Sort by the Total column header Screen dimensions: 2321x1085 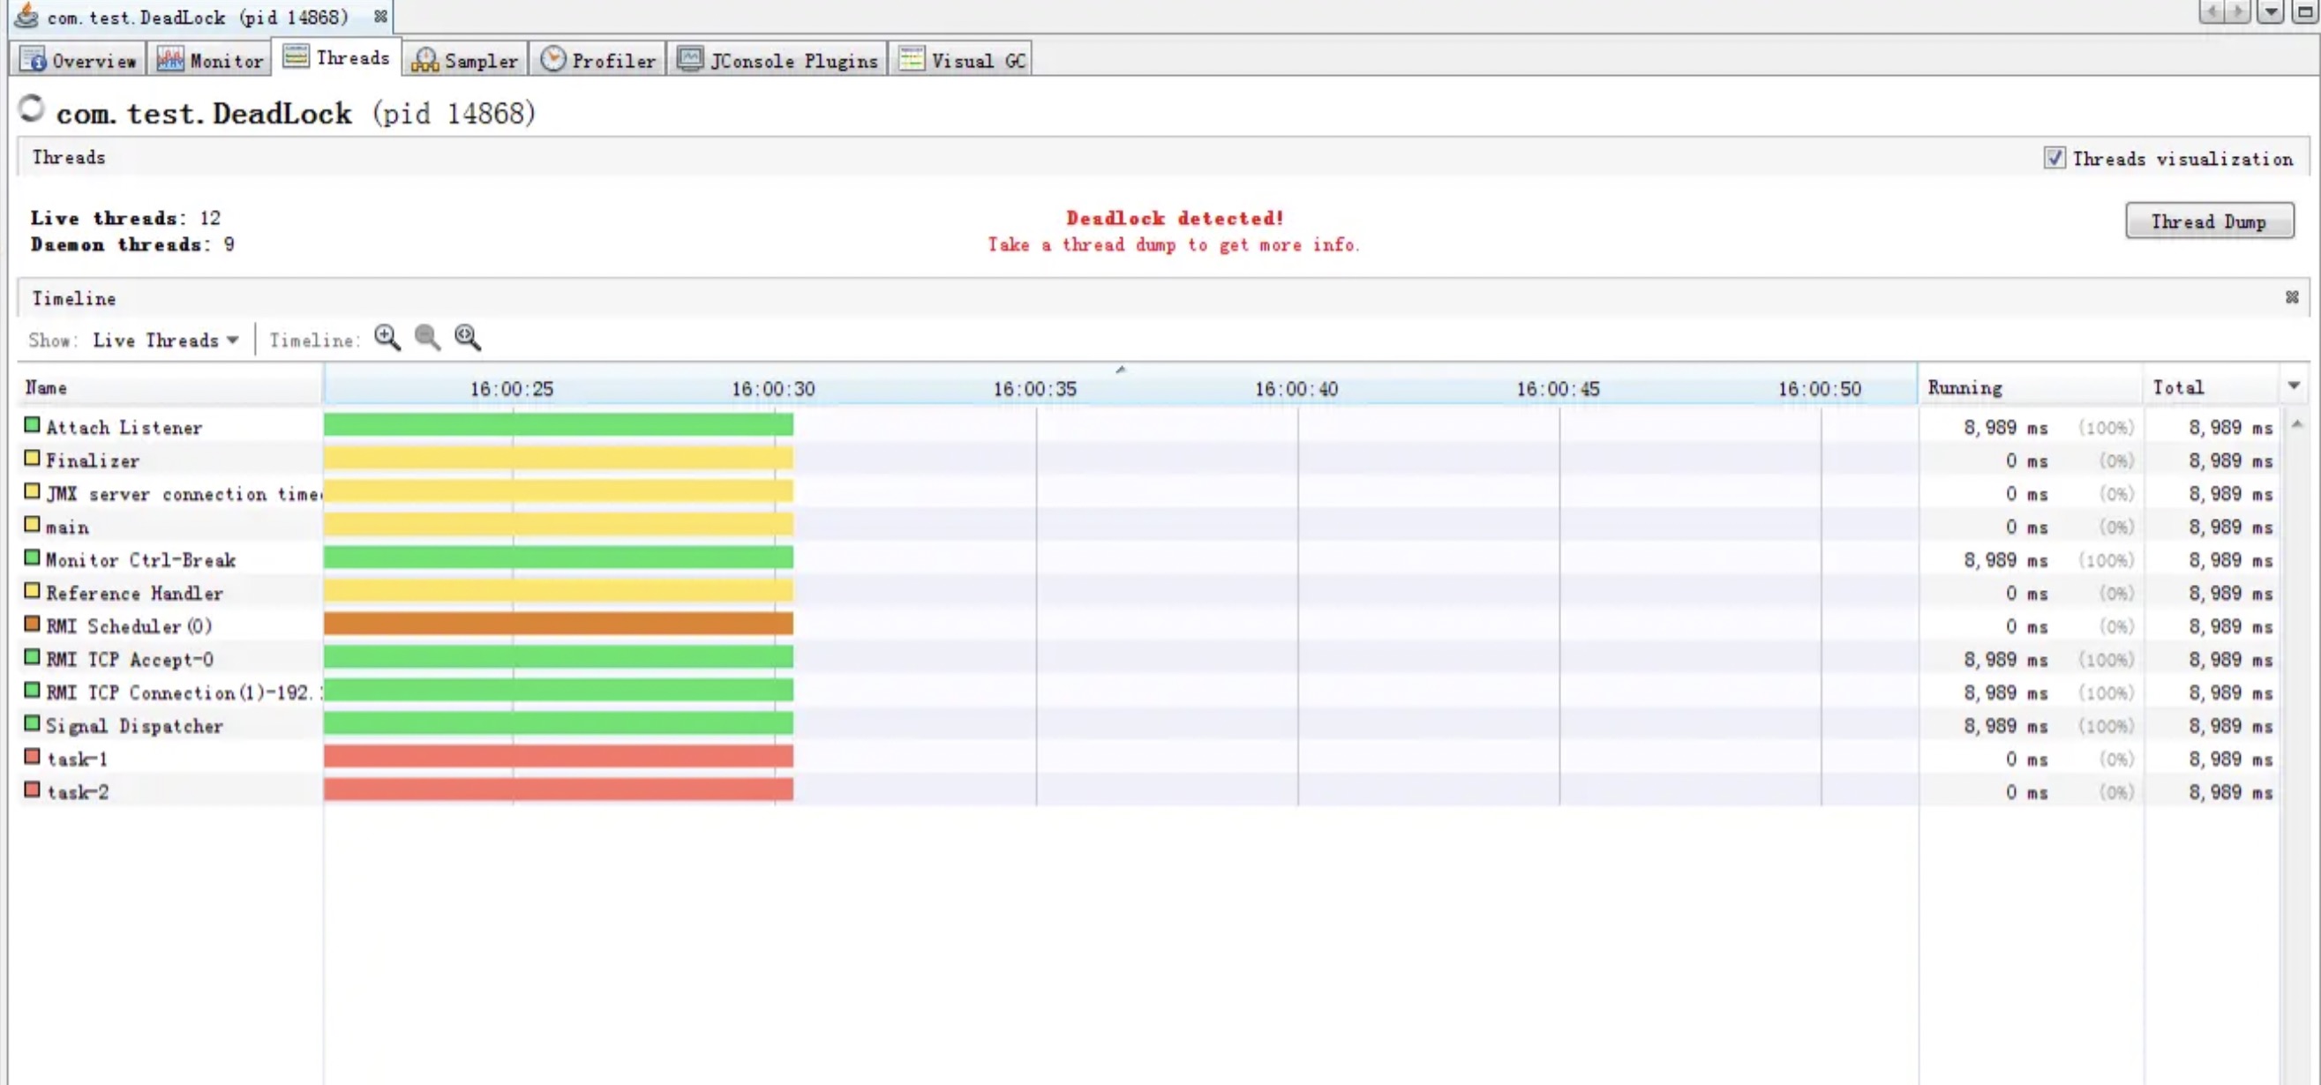(x=2212, y=387)
